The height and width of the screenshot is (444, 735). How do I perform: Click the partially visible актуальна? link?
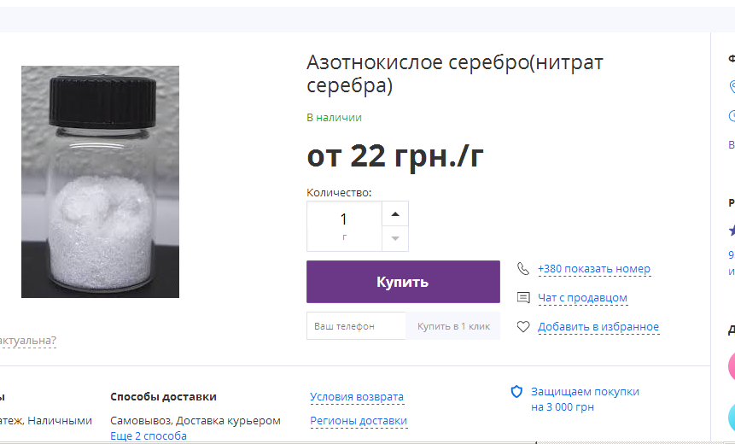pyautogui.click(x=27, y=341)
